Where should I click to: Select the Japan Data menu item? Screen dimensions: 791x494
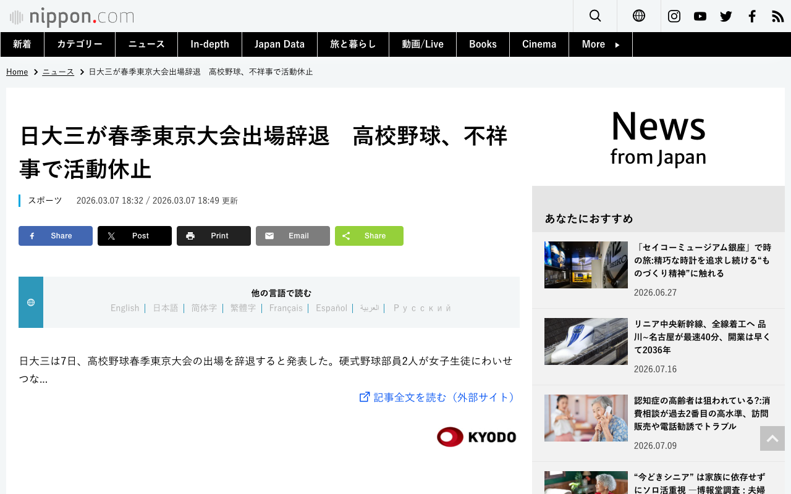pyautogui.click(x=279, y=44)
